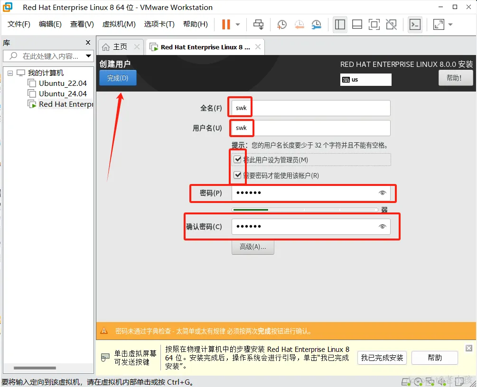Click the 全名(F) input field
The image size is (477, 387).
[x=311, y=108]
